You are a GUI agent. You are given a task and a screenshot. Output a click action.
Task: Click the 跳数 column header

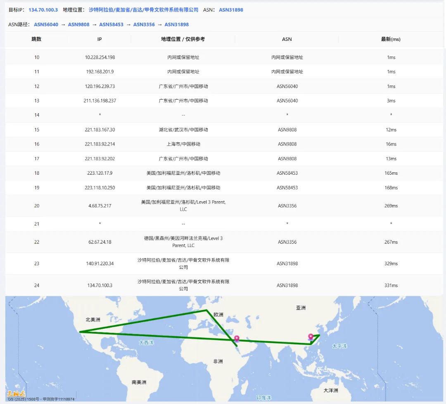[x=36, y=39]
